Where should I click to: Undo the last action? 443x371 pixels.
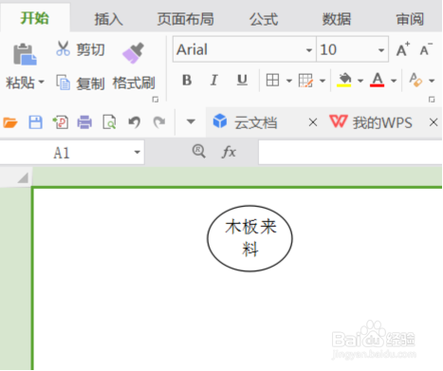tap(134, 122)
